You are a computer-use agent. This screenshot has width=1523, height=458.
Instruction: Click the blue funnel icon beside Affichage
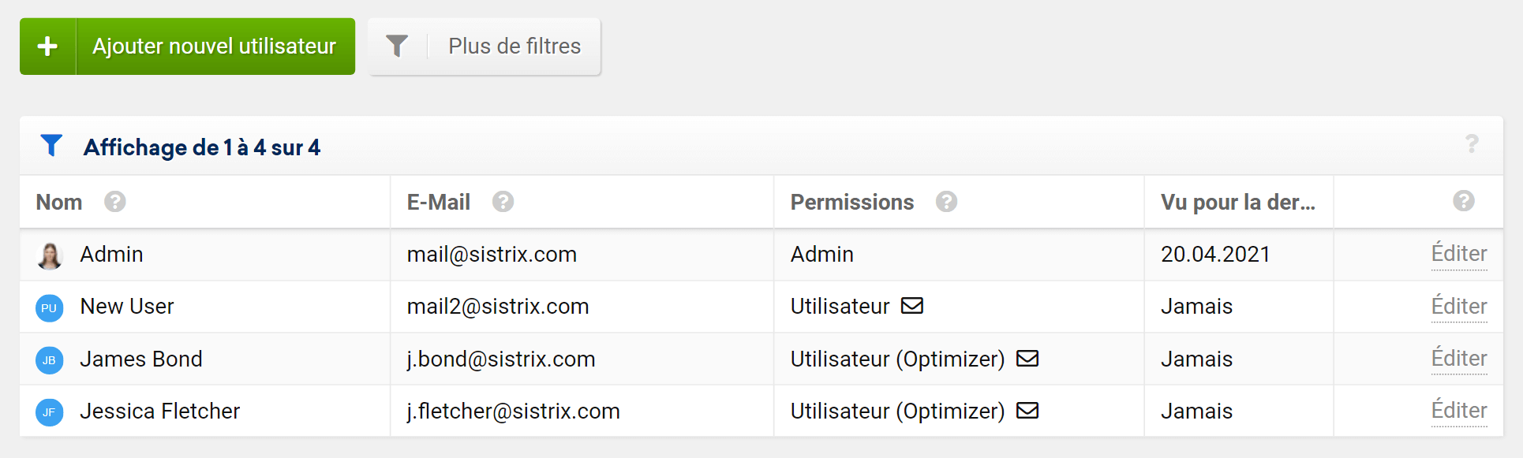(51, 146)
